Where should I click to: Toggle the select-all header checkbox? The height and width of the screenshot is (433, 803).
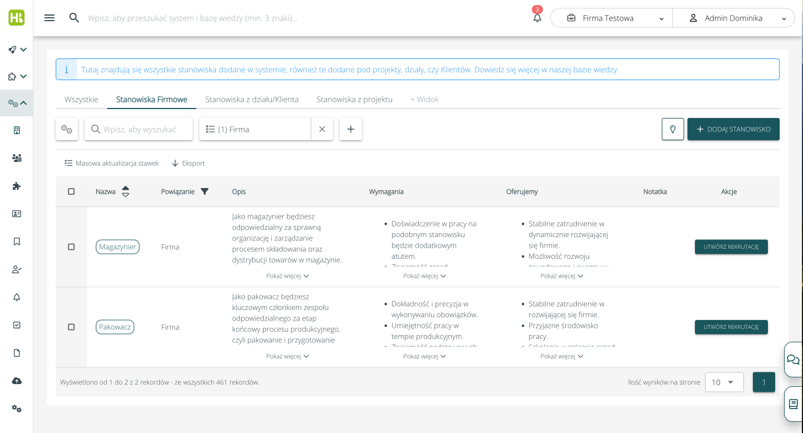(x=71, y=191)
